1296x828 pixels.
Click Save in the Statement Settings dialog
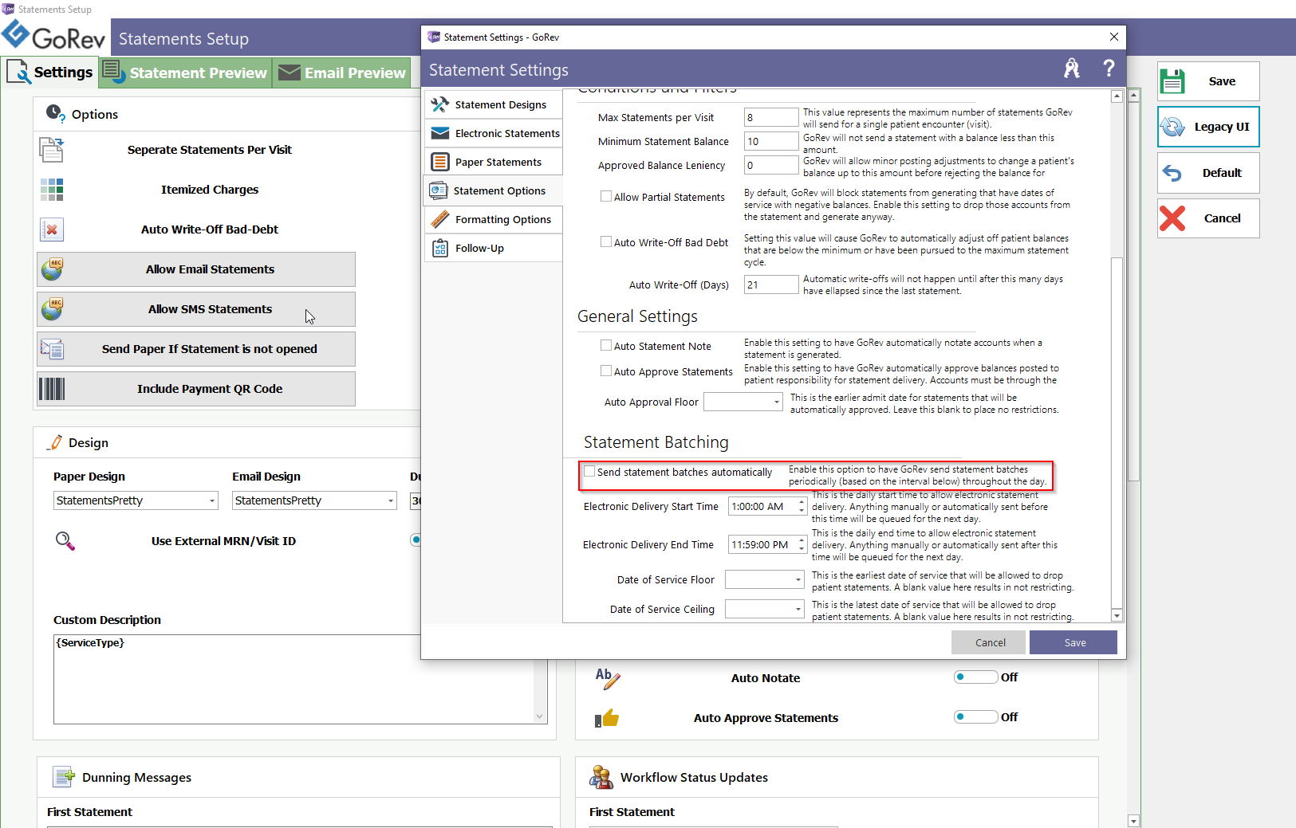[1073, 642]
